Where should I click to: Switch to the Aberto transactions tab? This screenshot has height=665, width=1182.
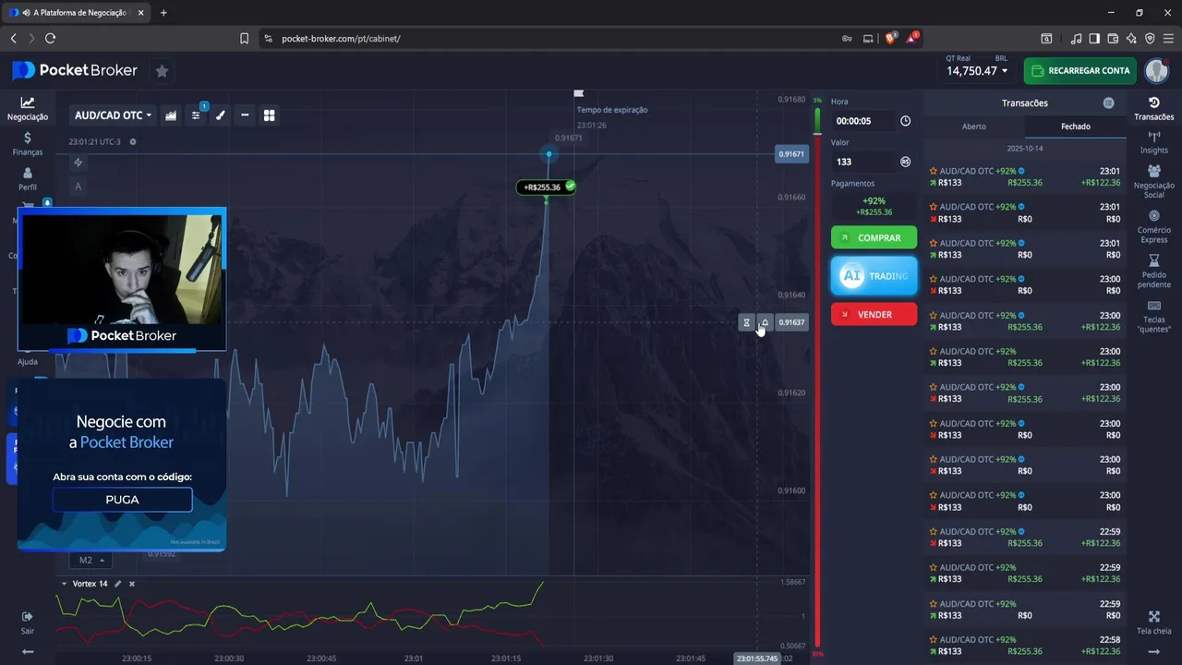pyautogui.click(x=974, y=127)
